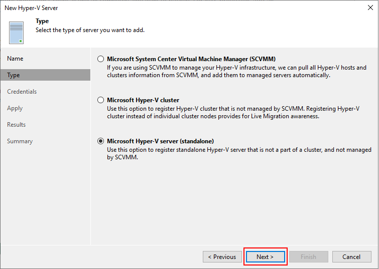The height and width of the screenshot is (269, 379).
Task: Cancel the new server wizard
Action: point(351,256)
